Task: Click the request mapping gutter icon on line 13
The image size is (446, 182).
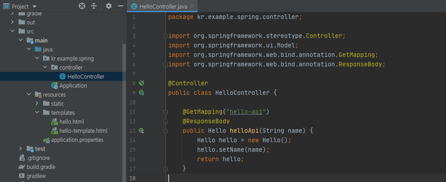Action: coord(141,131)
